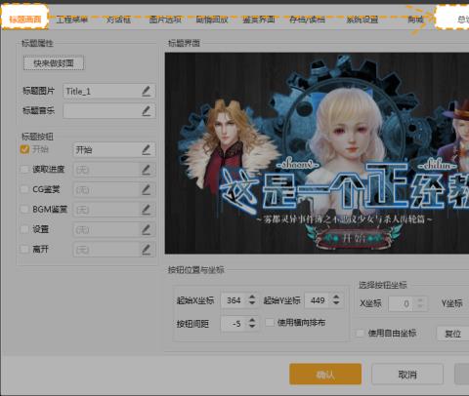Increase 起始Y坐标 with the up arrow
This screenshot has width=469, height=396.
[336, 297]
